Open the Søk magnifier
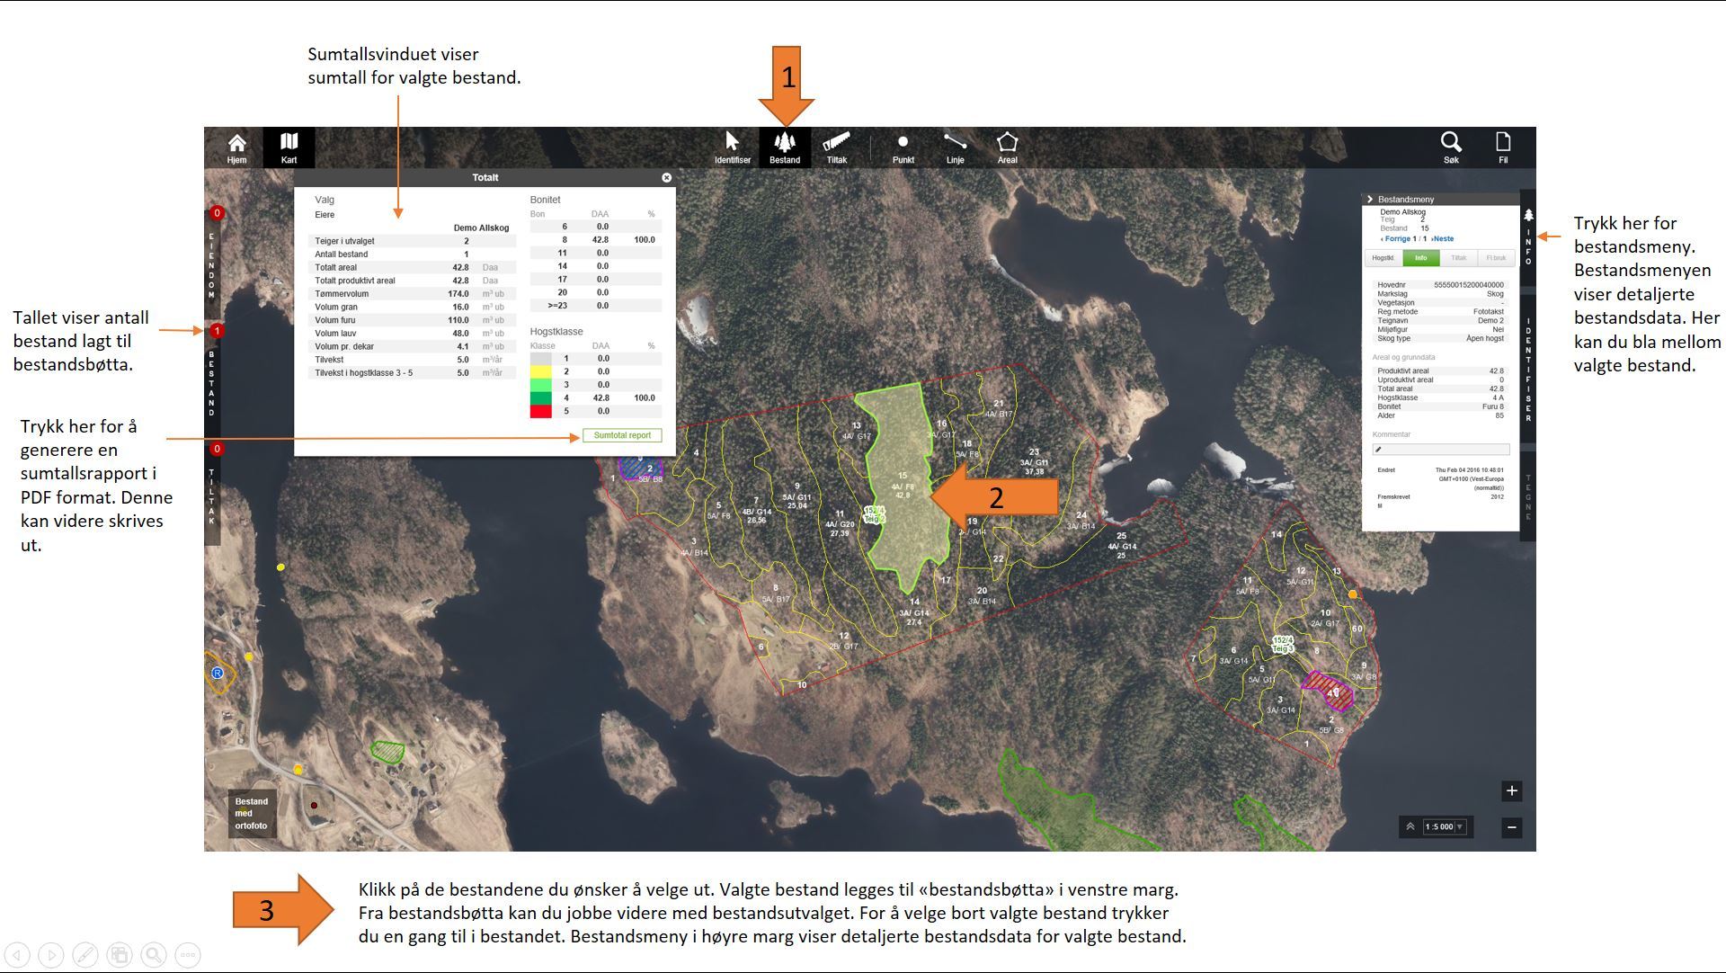Viewport: 1726px width, 973px height. [1451, 147]
